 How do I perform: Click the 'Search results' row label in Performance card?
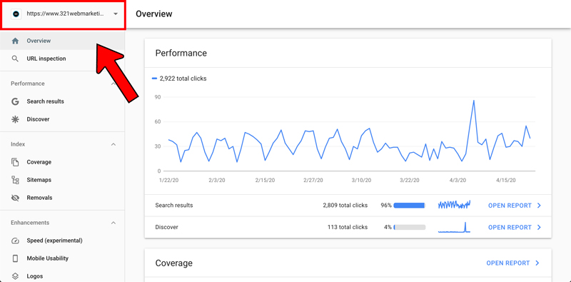[x=174, y=206]
